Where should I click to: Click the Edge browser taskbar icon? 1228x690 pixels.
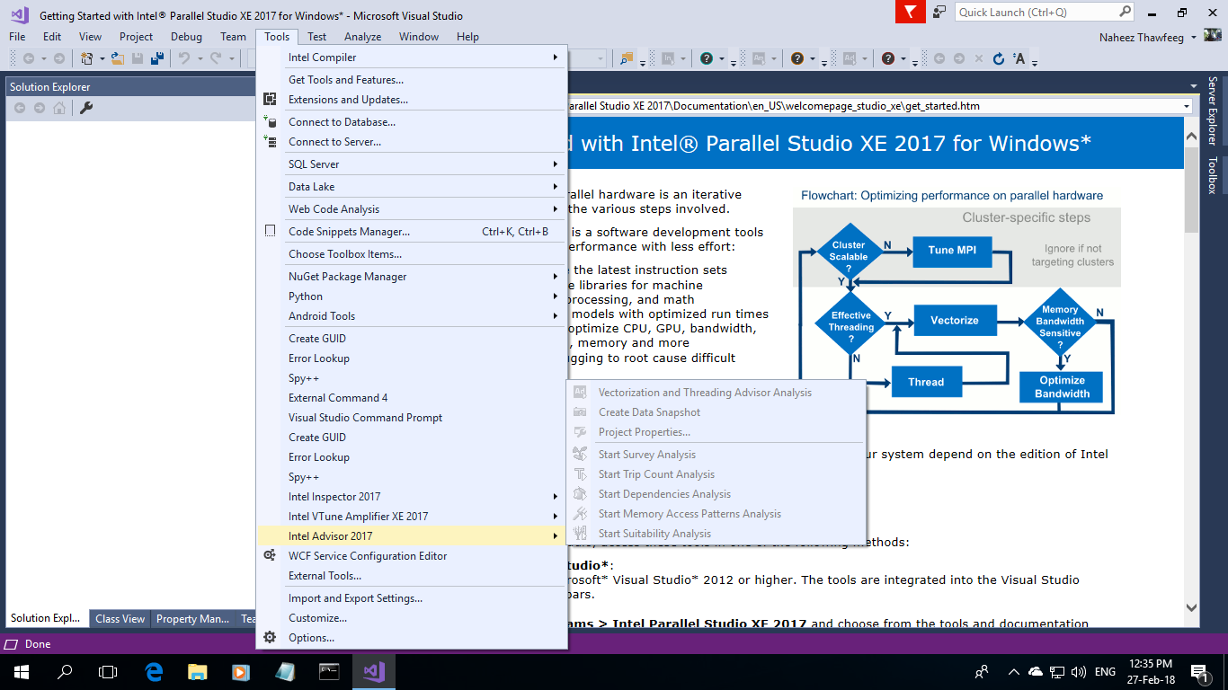153,671
